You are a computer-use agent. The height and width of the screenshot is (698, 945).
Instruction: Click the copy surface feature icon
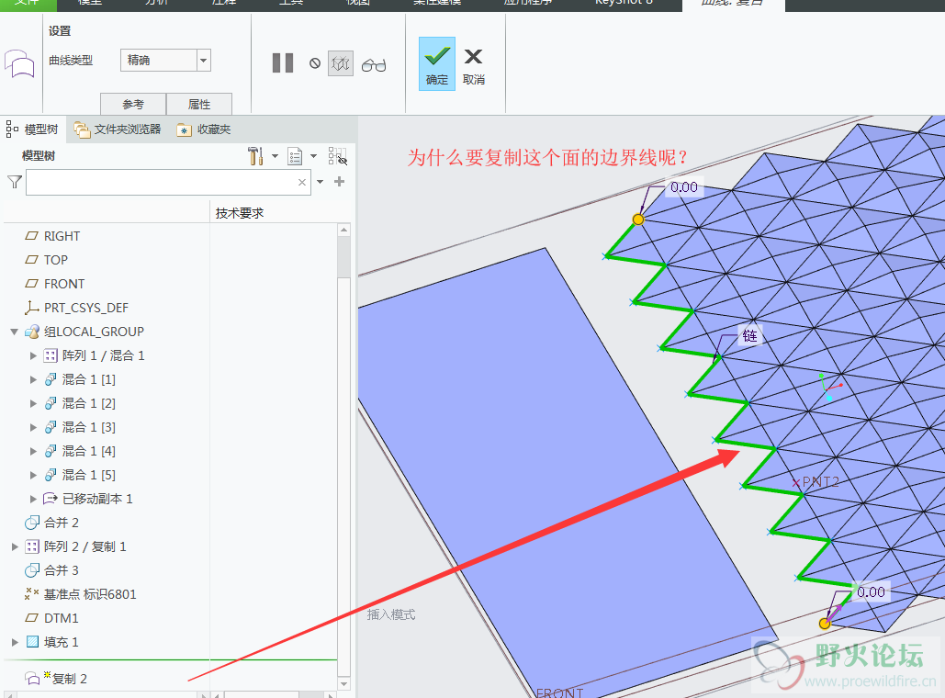tap(19, 63)
